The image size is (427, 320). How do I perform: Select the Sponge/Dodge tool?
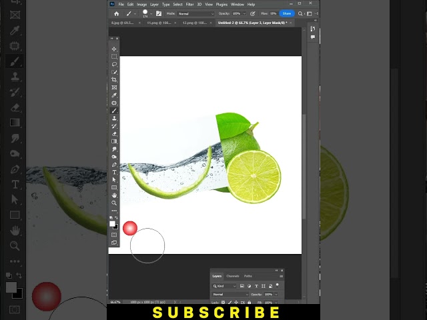click(x=114, y=157)
